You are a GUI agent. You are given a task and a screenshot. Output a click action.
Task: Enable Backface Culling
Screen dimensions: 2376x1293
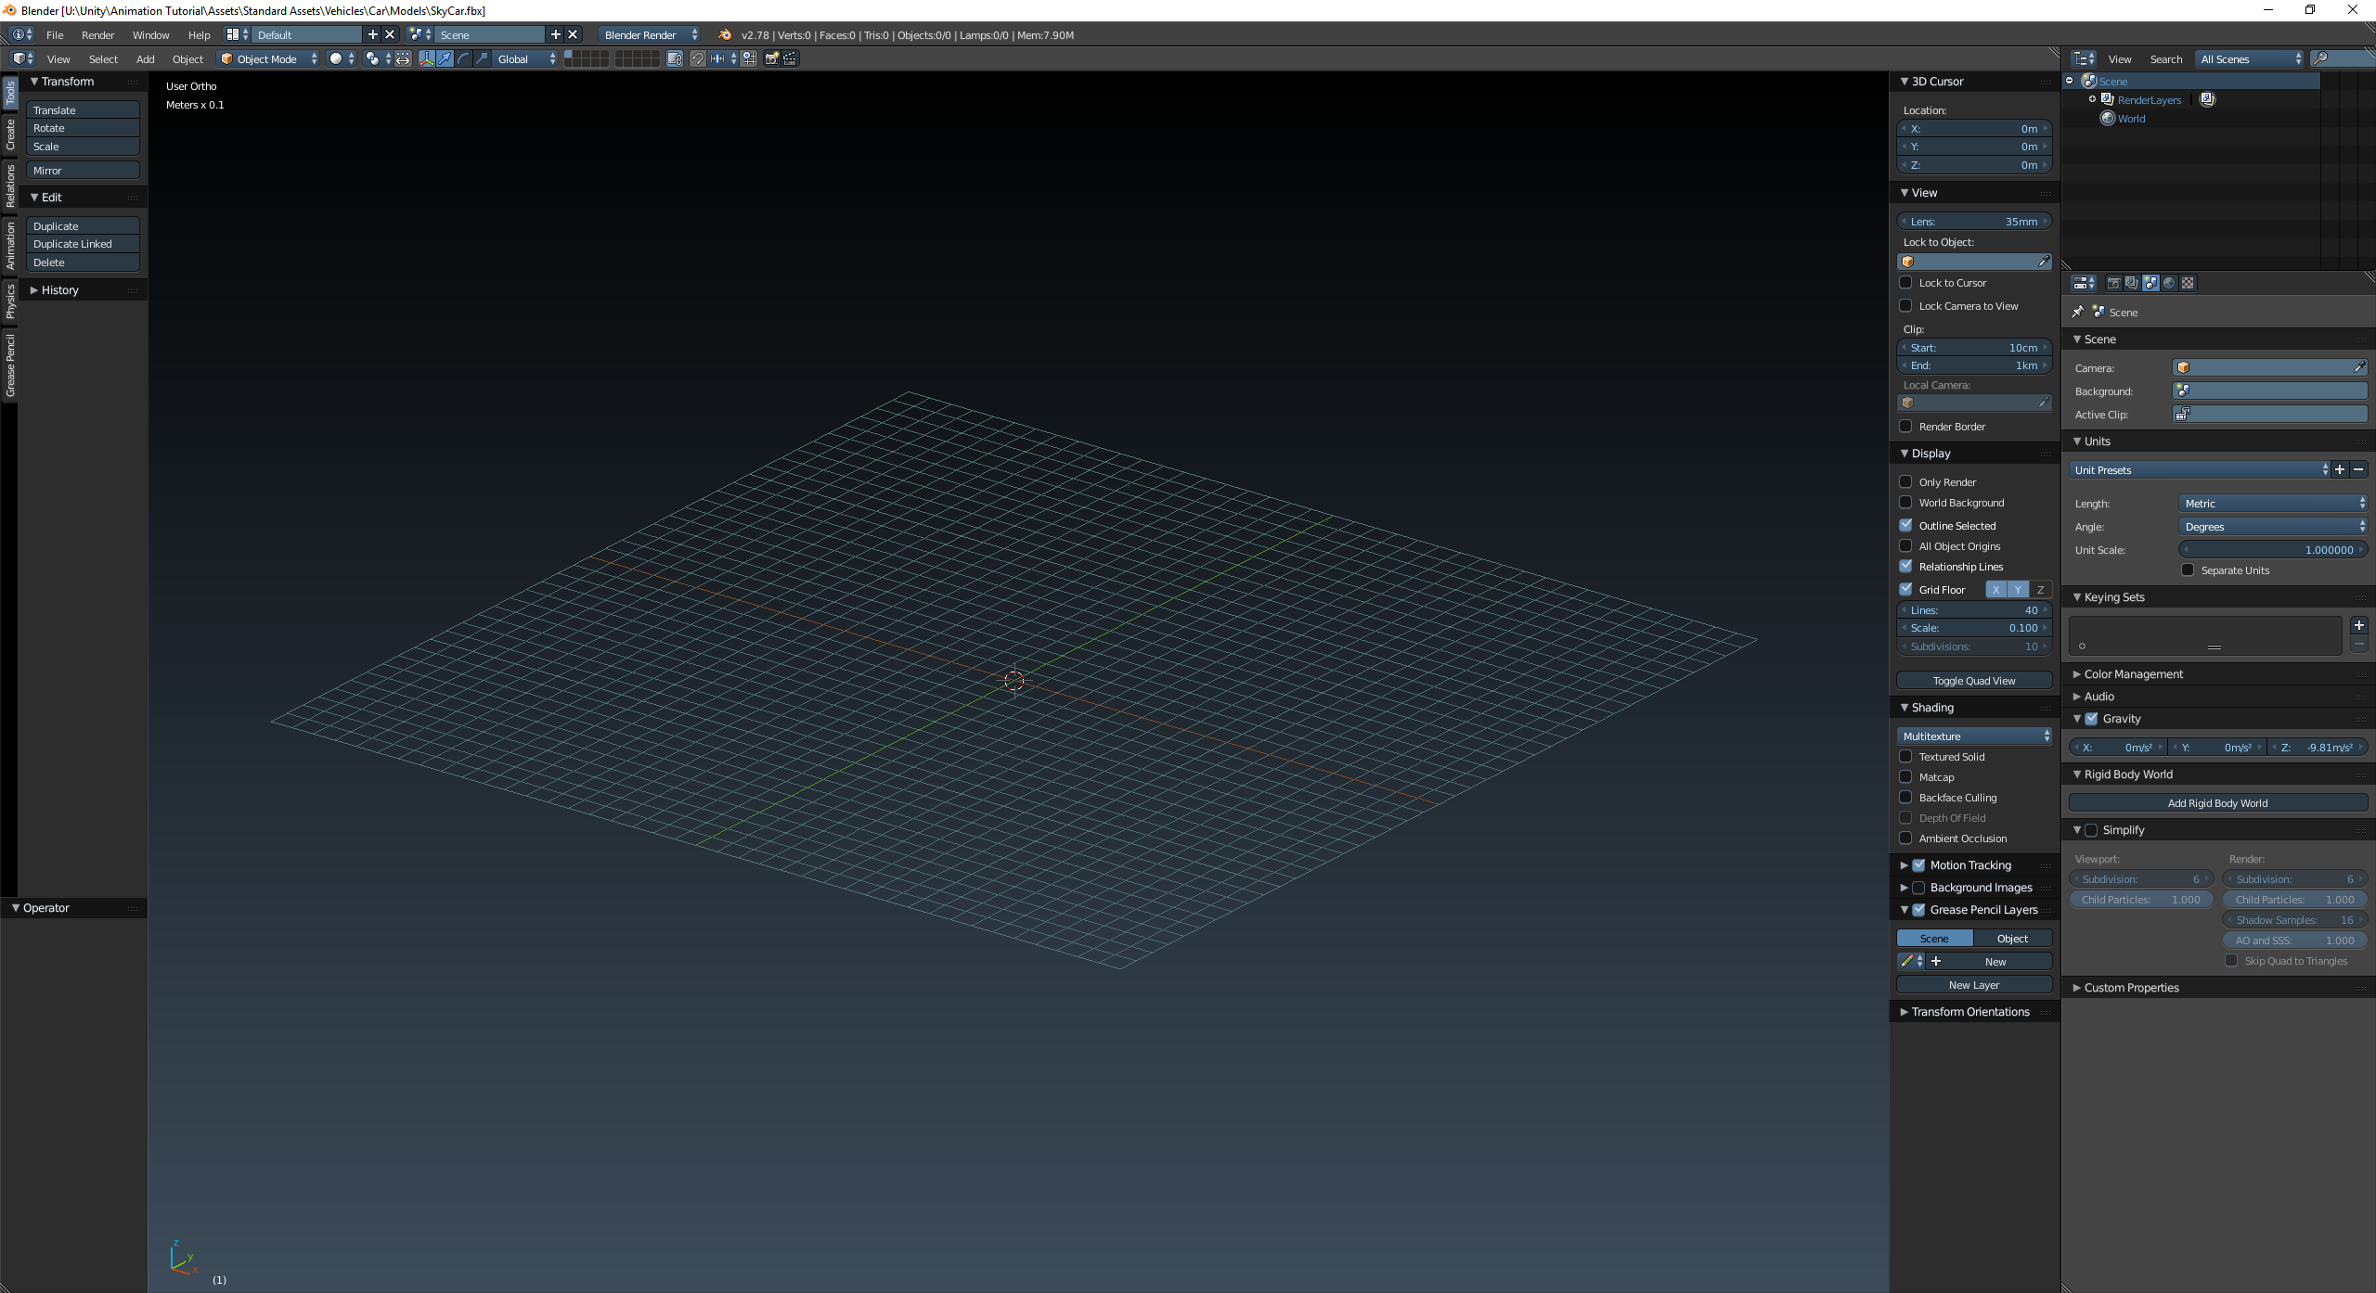coord(1905,797)
